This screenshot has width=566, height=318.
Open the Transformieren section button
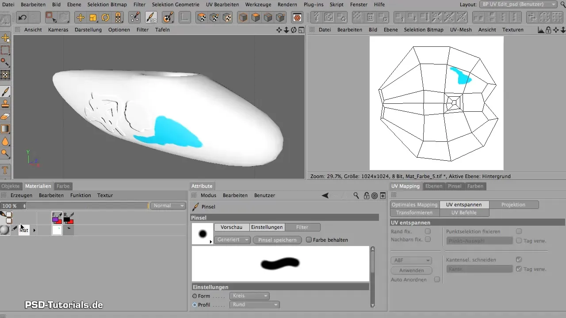(x=415, y=212)
